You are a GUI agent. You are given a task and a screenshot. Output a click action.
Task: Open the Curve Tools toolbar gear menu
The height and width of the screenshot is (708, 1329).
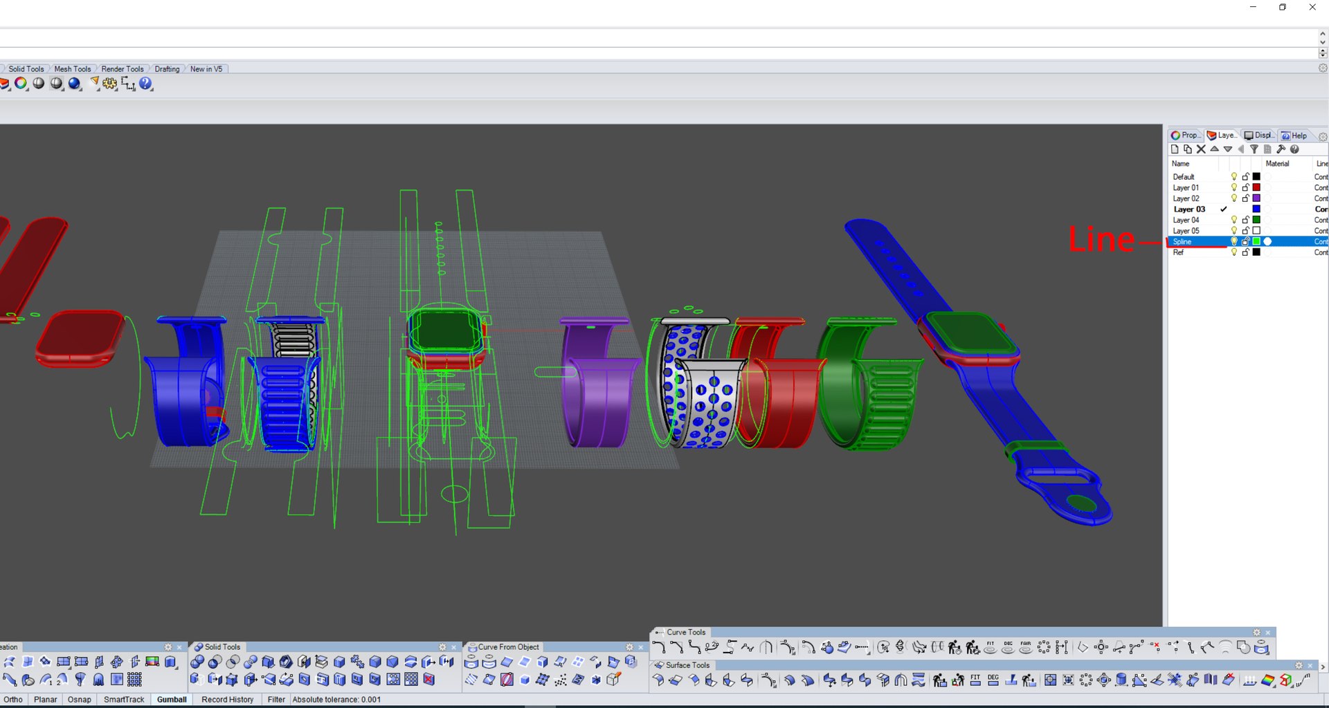point(1257,633)
